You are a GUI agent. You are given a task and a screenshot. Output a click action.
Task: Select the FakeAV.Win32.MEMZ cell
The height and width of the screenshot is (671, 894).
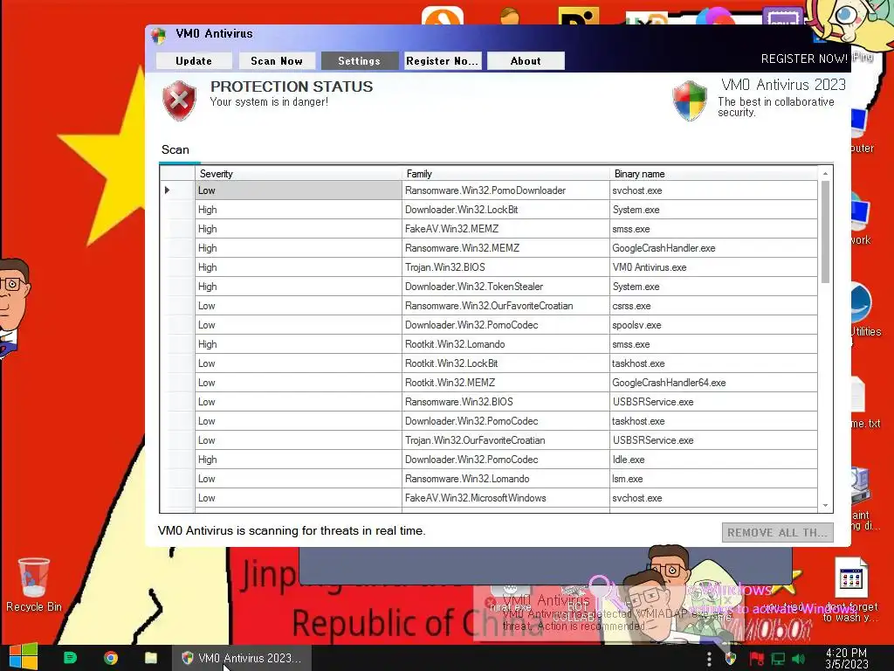505,229
